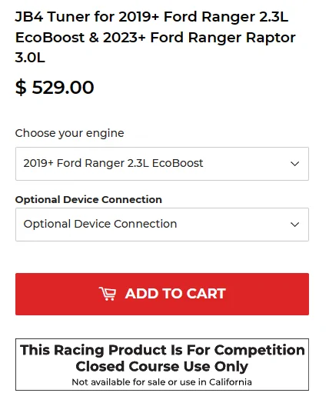Click the engine dropdown chevron arrow
329x393 pixels.
click(x=295, y=164)
